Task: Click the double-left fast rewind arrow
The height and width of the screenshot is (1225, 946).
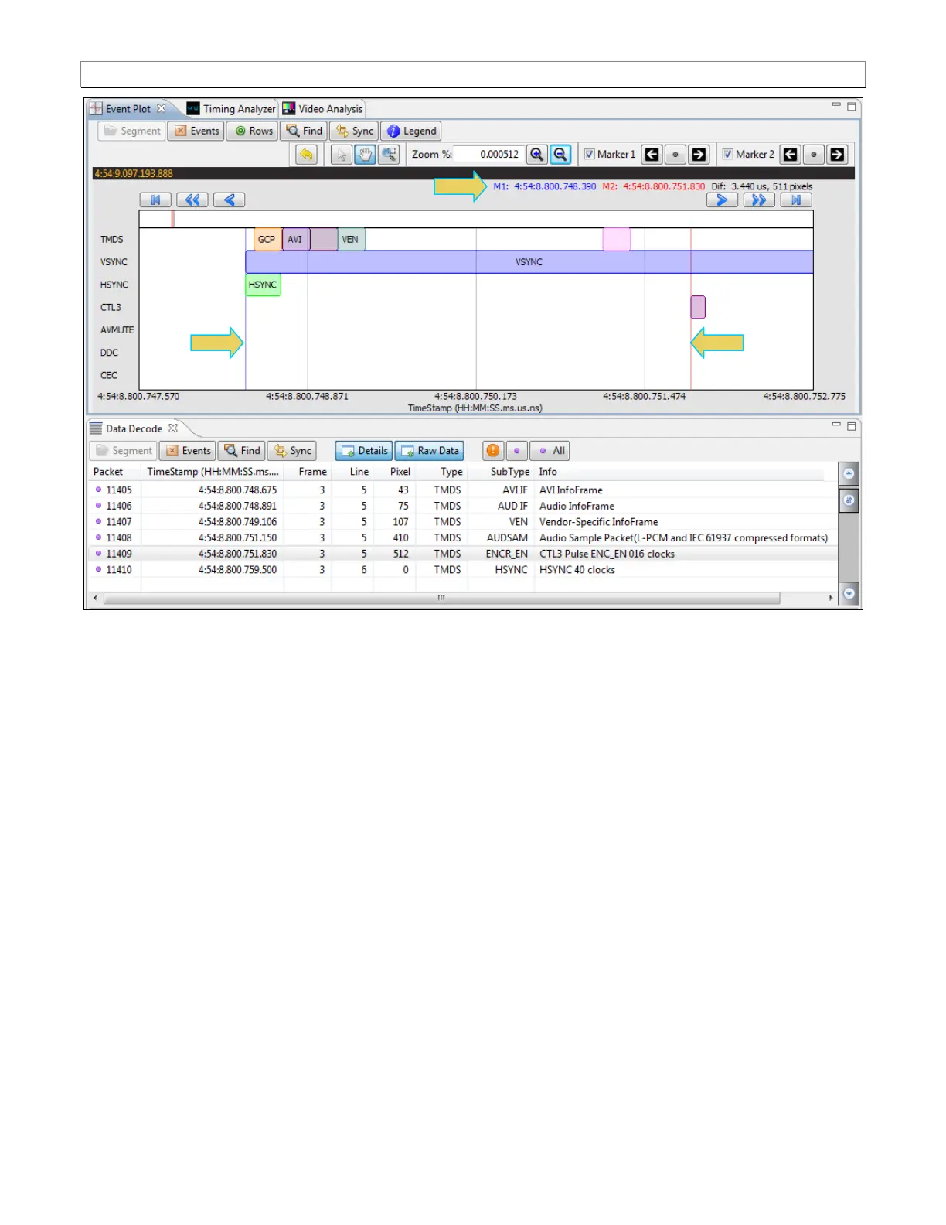Action: [192, 200]
